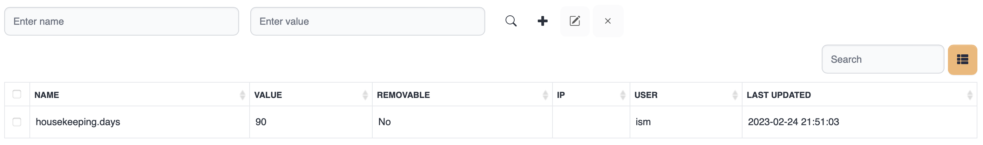The height and width of the screenshot is (145, 983).
Task: Click the LAST UPDATED column header
Action: tap(779, 95)
